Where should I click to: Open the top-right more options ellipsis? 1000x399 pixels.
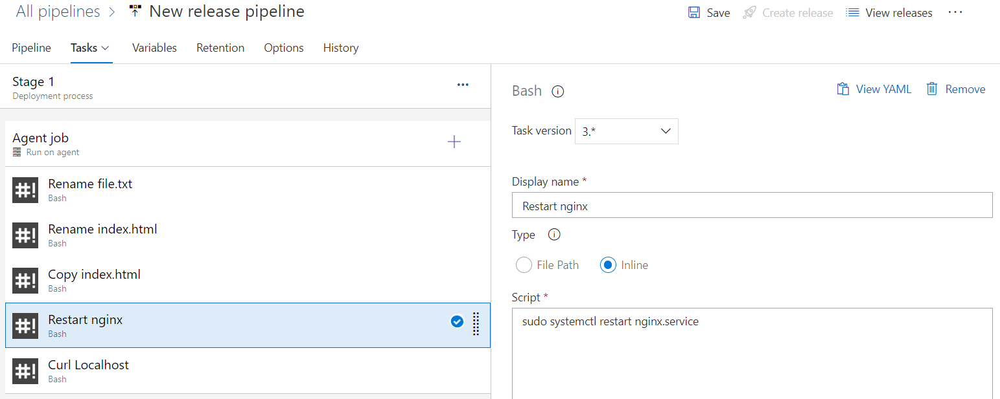[x=955, y=12]
